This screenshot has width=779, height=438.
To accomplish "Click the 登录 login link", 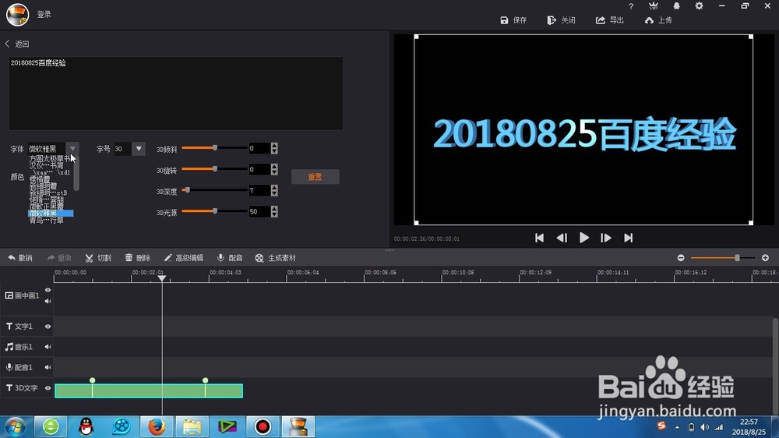I will click(44, 14).
